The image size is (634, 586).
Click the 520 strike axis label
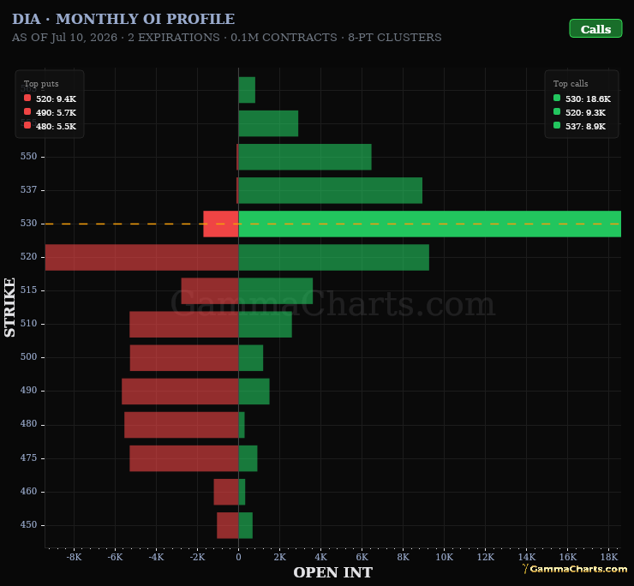click(29, 256)
